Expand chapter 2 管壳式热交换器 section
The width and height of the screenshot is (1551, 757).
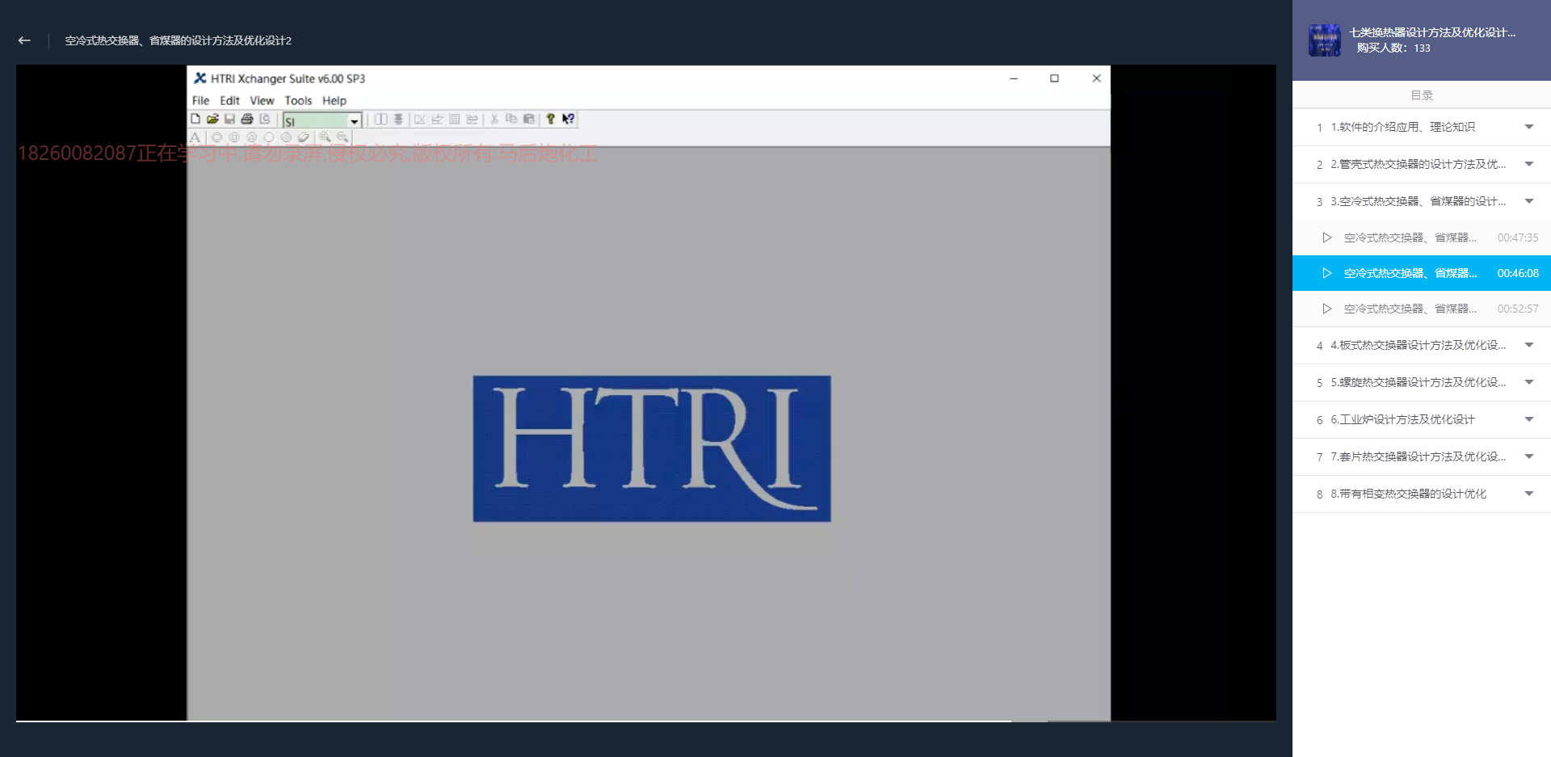pos(1422,164)
